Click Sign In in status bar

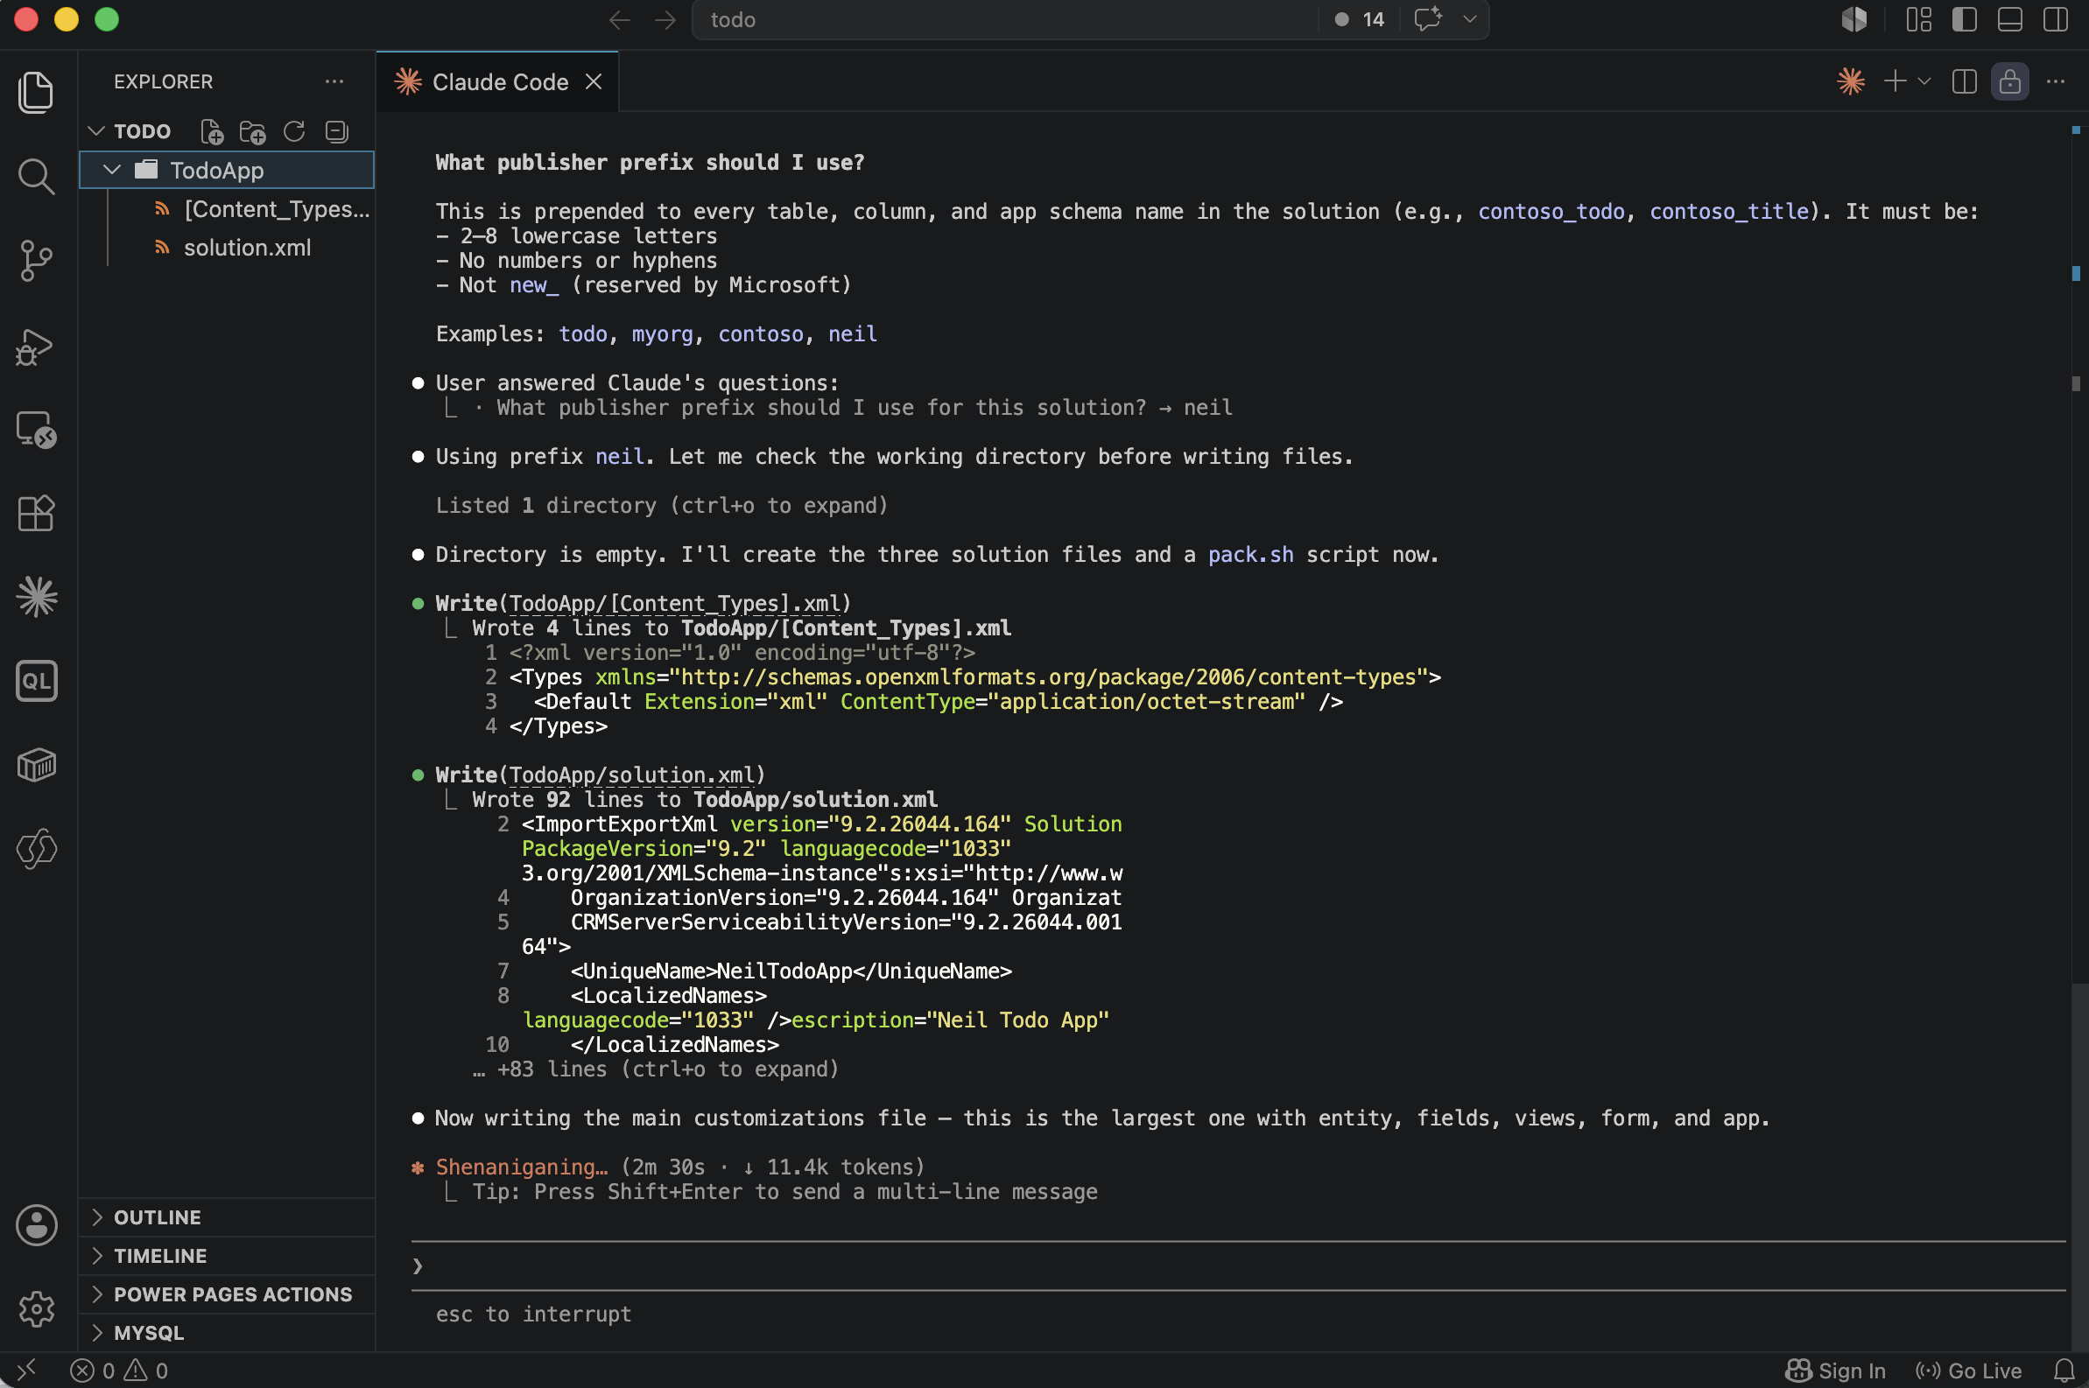1834,1370
